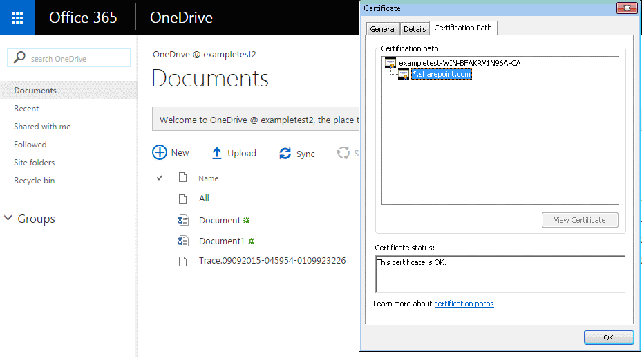Toggle the select-all checkmark in header

click(x=160, y=178)
